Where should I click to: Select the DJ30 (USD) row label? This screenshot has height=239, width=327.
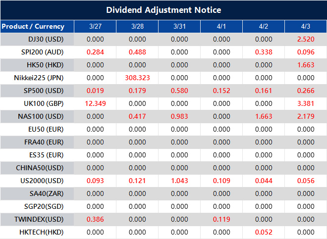point(44,39)
